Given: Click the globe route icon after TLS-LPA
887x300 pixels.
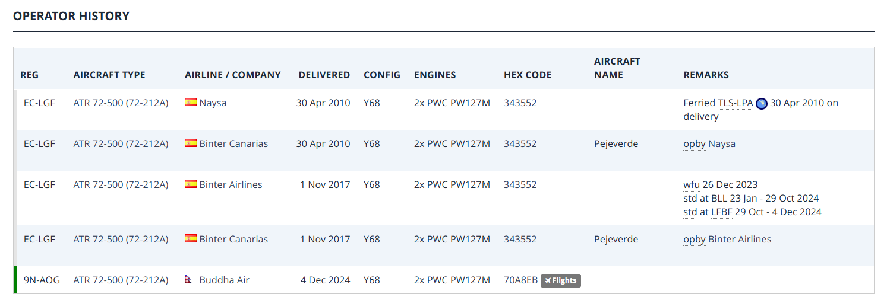Looking at the screenshot, I should click(x=761, y=103).
